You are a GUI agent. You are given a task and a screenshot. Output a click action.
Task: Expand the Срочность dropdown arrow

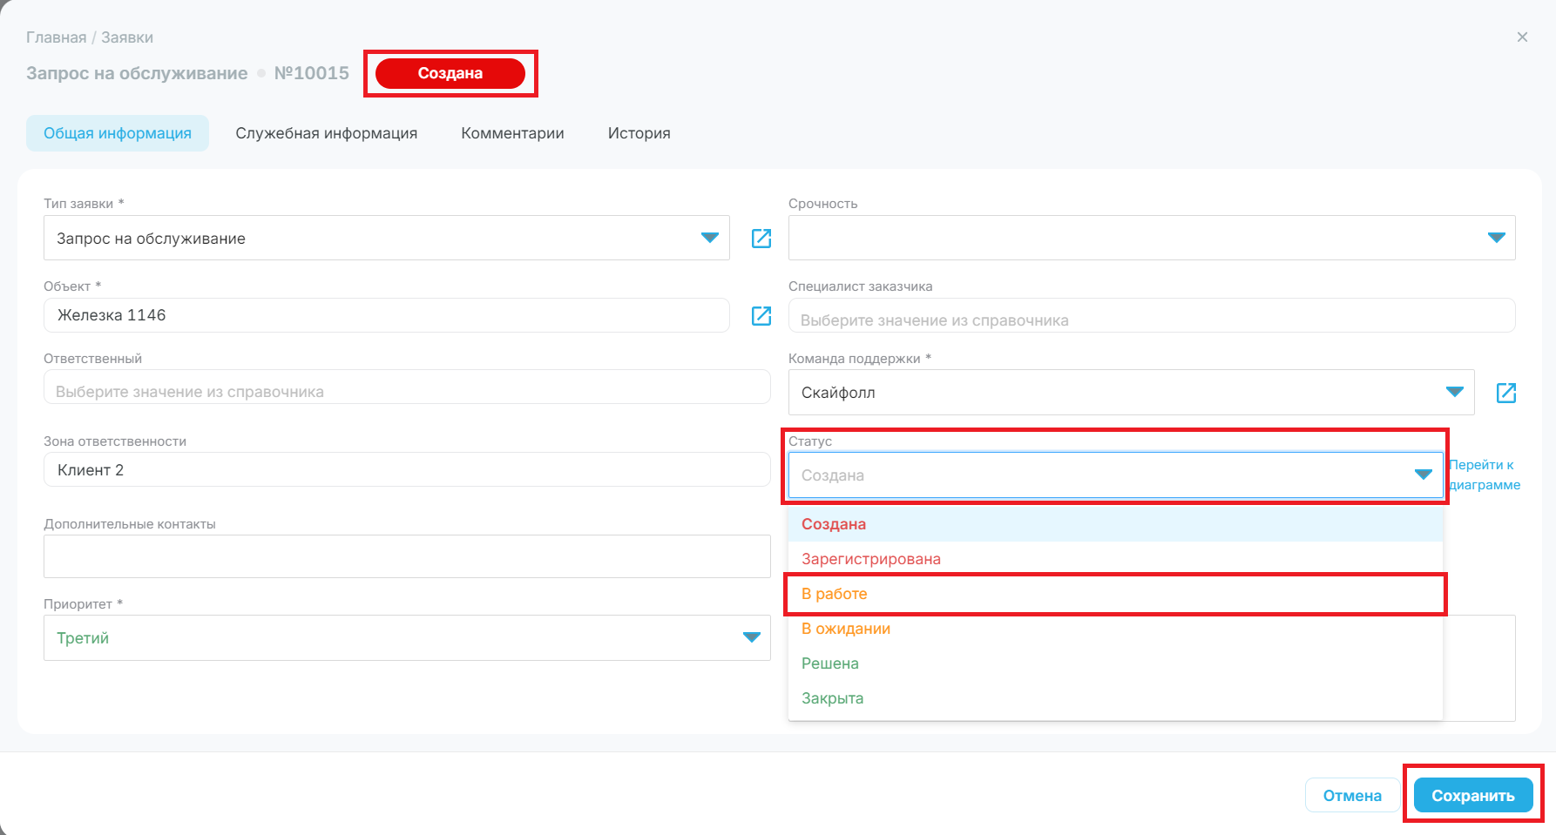coord(1497,238)
